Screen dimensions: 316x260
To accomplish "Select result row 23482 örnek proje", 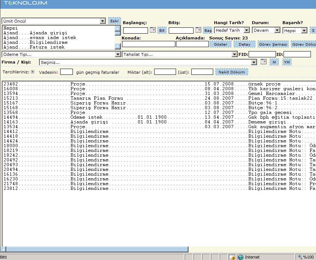I will (159, 84).
